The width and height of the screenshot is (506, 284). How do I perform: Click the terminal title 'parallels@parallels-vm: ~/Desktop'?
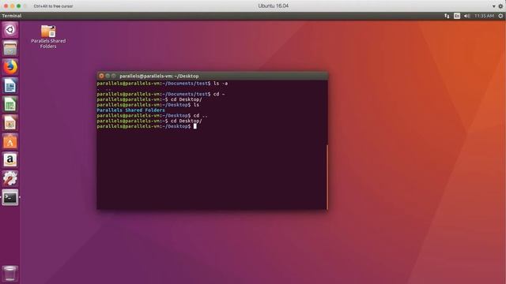pyautogui.click(x=159, y=76)
